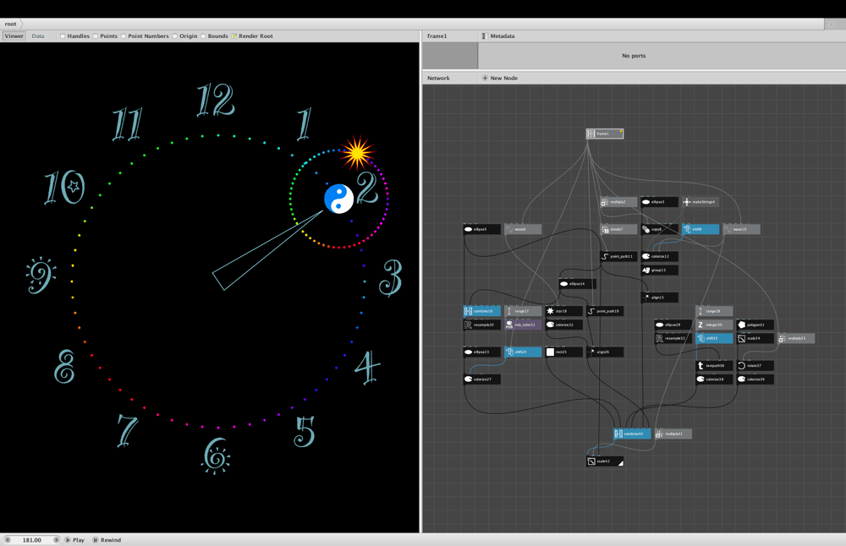
Task: Select the resample20 node
Action: (482, 325)
